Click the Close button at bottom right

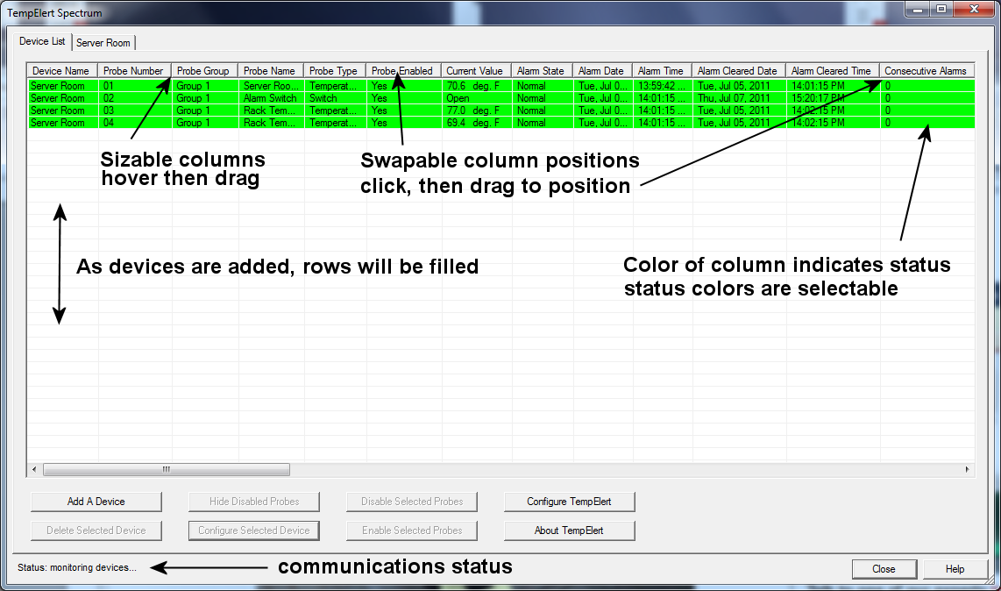pyautogui.click(x=884, y=569)
